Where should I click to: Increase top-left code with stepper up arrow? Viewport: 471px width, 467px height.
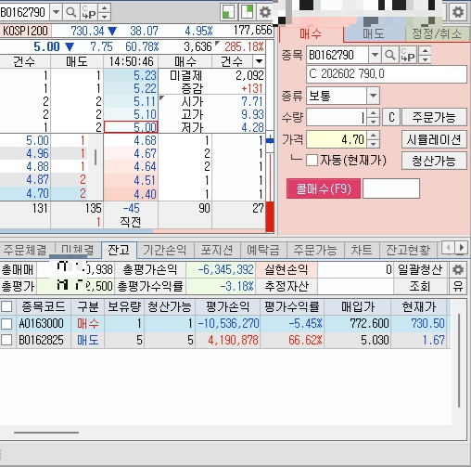pos(105,8)
